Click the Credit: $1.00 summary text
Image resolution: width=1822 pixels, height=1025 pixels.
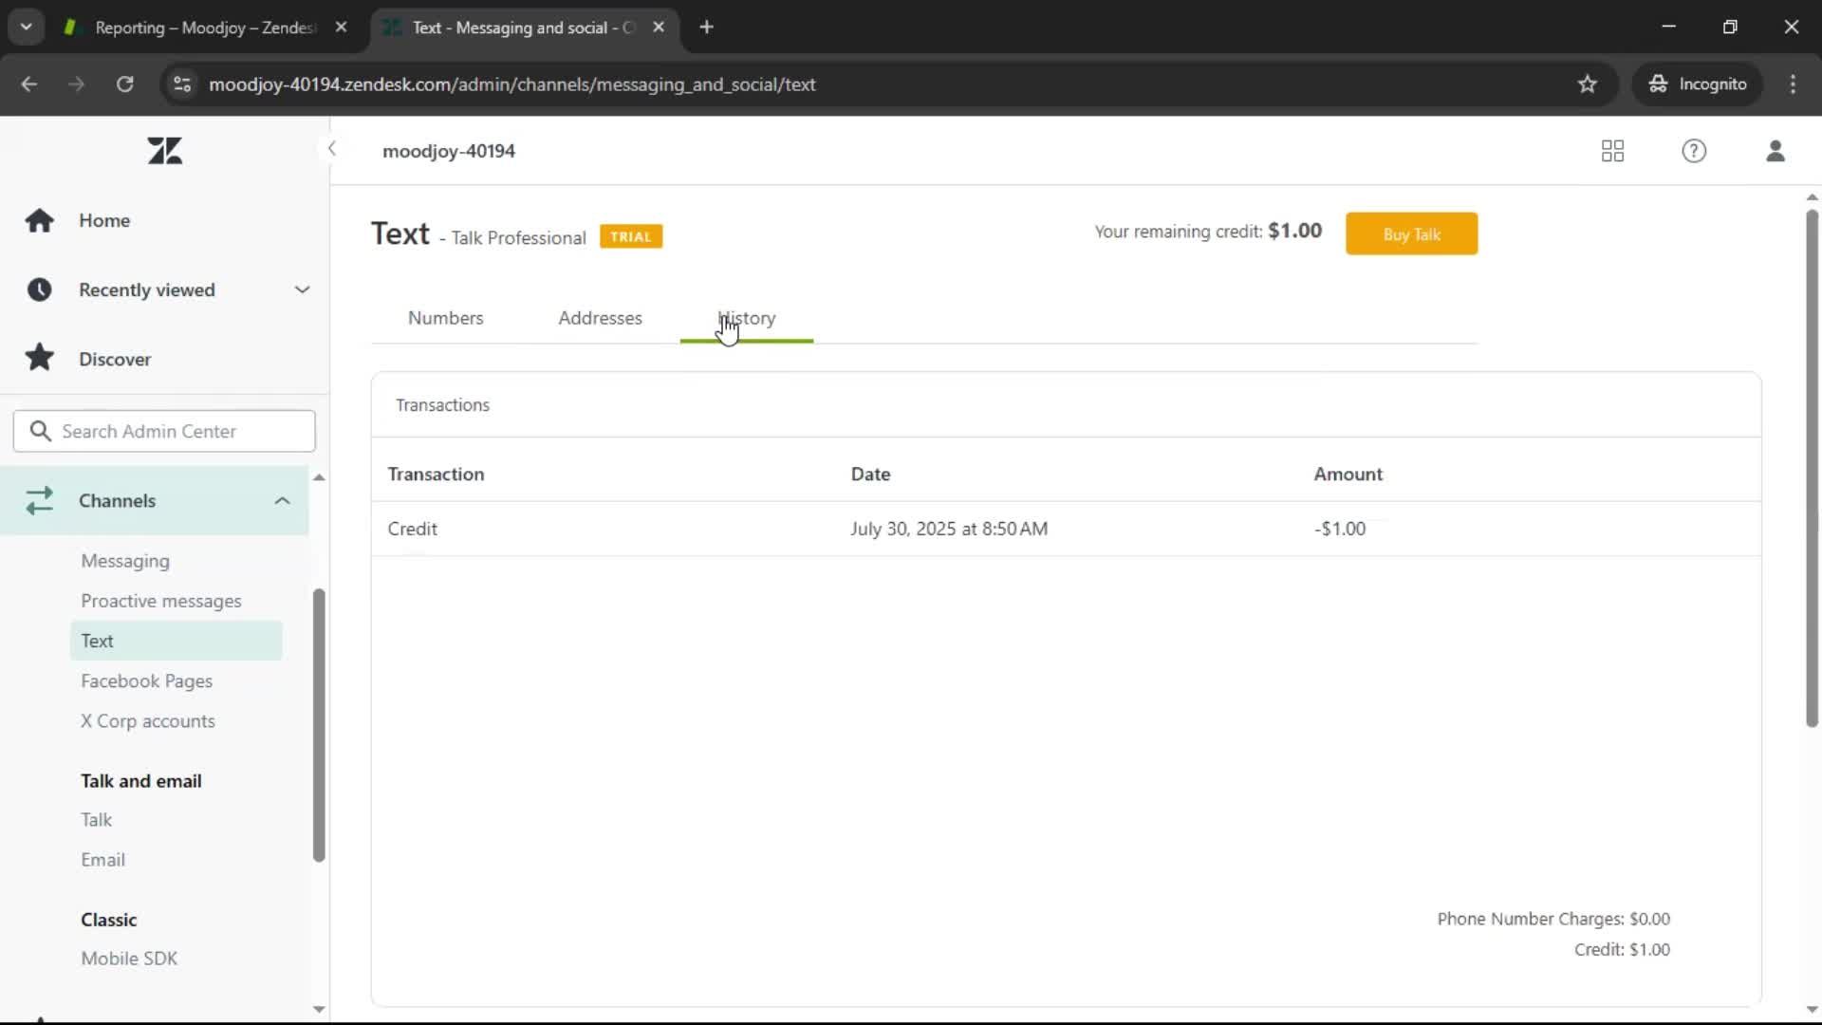(1622, 949)
